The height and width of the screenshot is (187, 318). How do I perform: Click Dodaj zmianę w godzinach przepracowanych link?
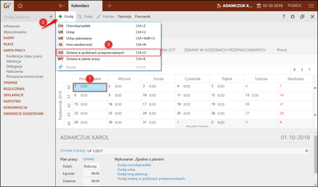[x=151, y=179]
